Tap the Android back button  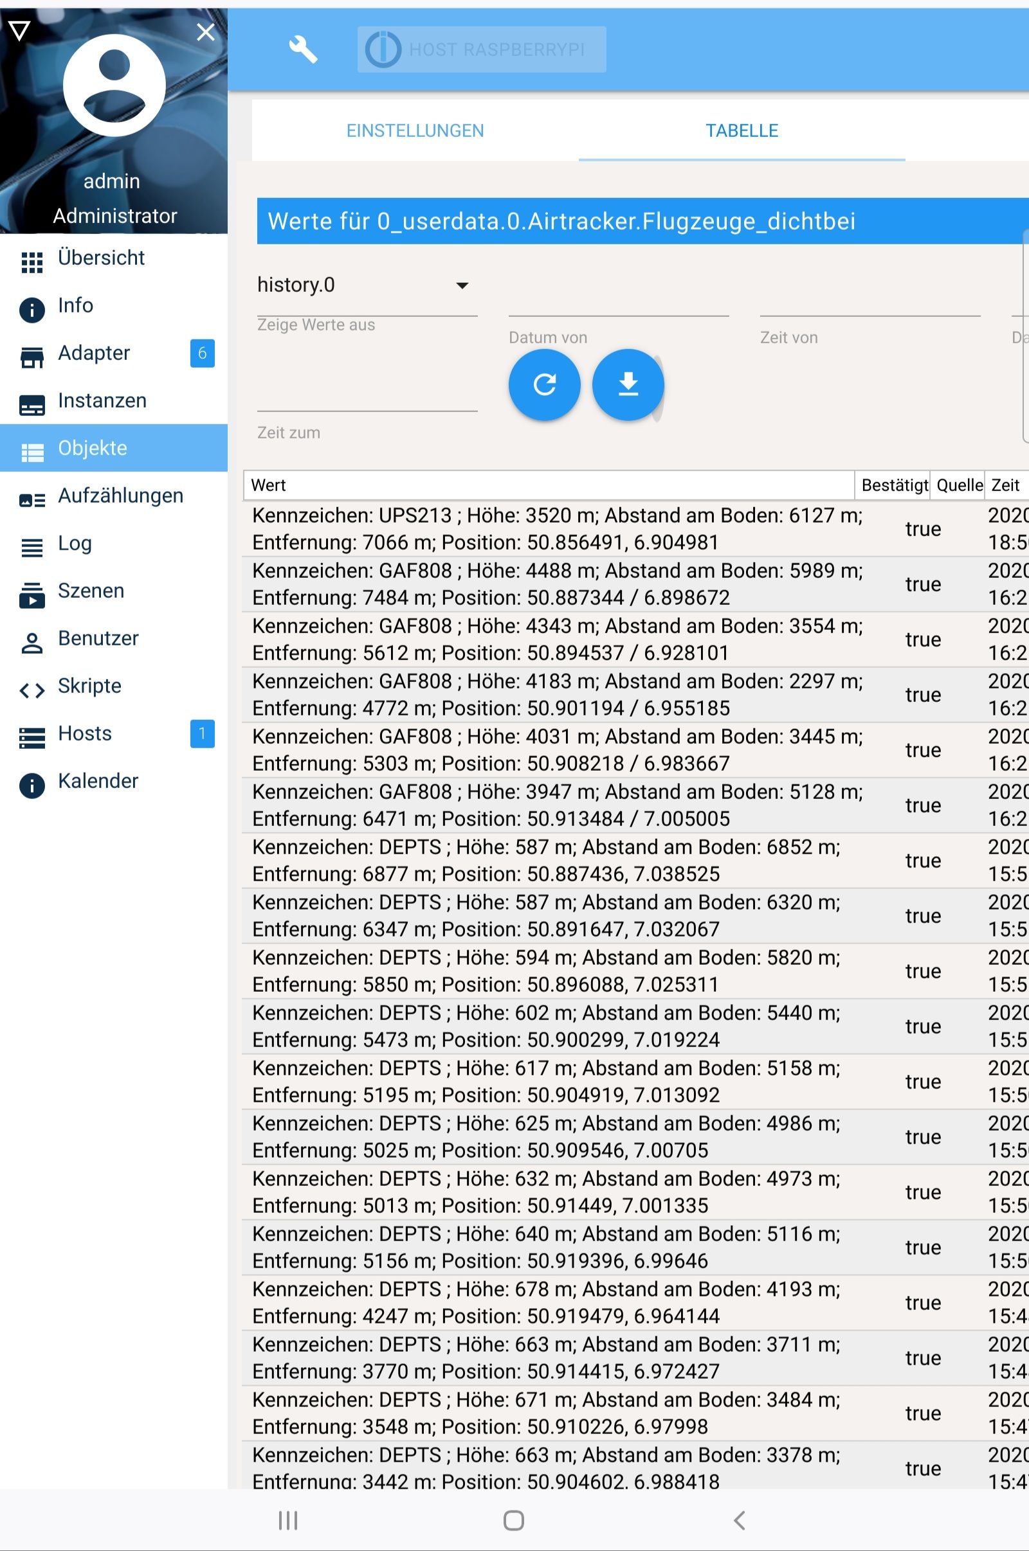pos(740,1520)
